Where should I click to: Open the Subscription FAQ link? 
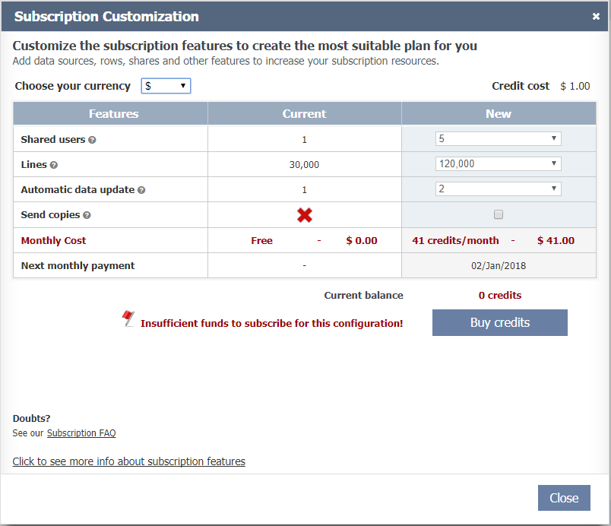click(x=81, y=433)
